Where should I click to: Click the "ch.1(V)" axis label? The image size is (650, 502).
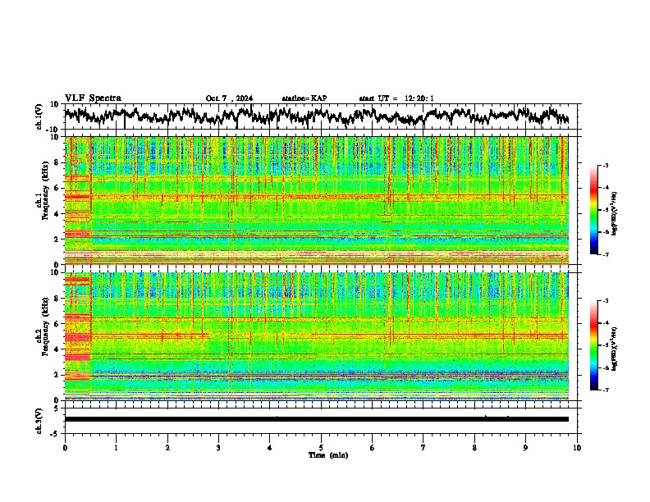[39, 116]
